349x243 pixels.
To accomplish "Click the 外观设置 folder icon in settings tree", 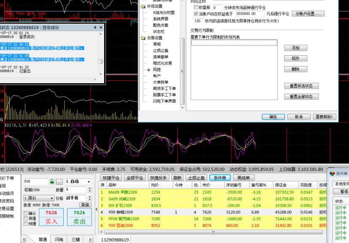I will [143, 6].
